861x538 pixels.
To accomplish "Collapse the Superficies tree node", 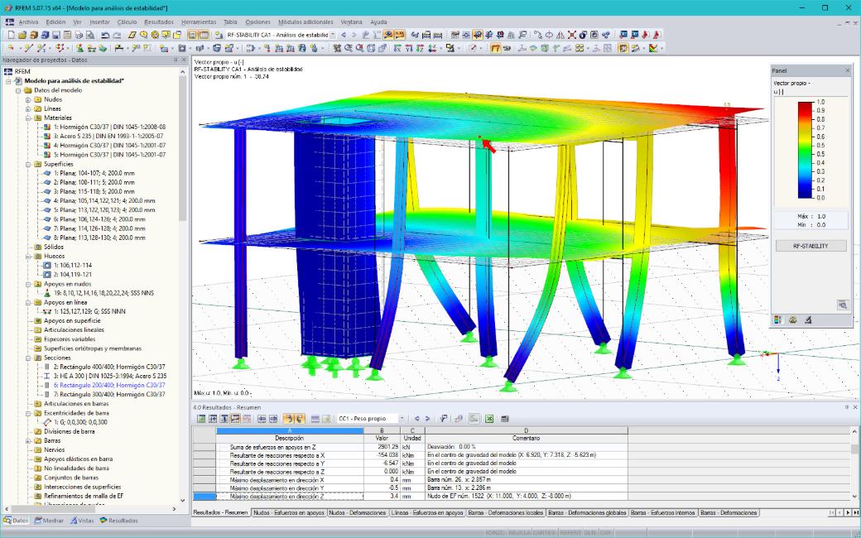I will point(28,164).
